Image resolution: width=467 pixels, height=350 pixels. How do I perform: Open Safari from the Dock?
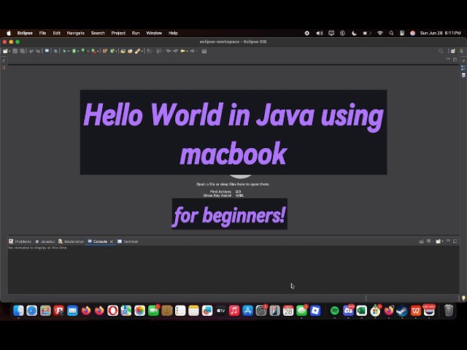32,311
